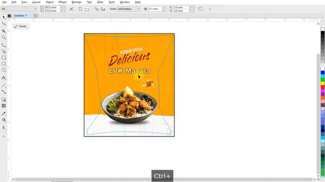Click All Pages layout icon

click(96, 9)
